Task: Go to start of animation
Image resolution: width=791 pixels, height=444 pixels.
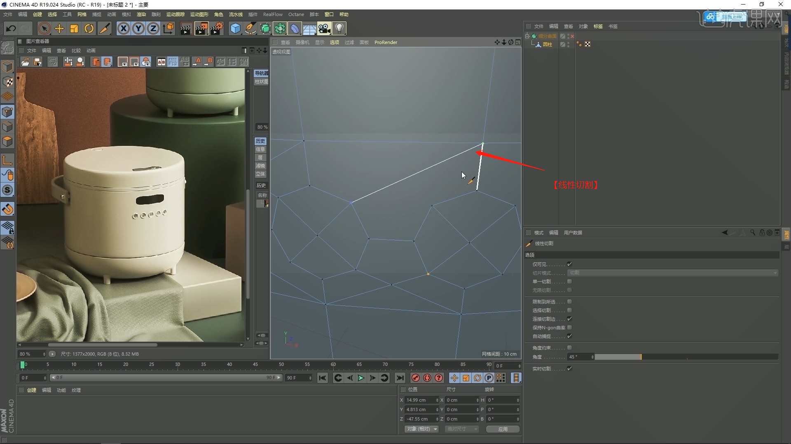Action: (322, 378)
